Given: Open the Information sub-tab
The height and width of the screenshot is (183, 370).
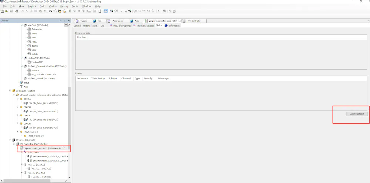Looking at the screenshot, I should pyautogui.click(x=172, y=26).
